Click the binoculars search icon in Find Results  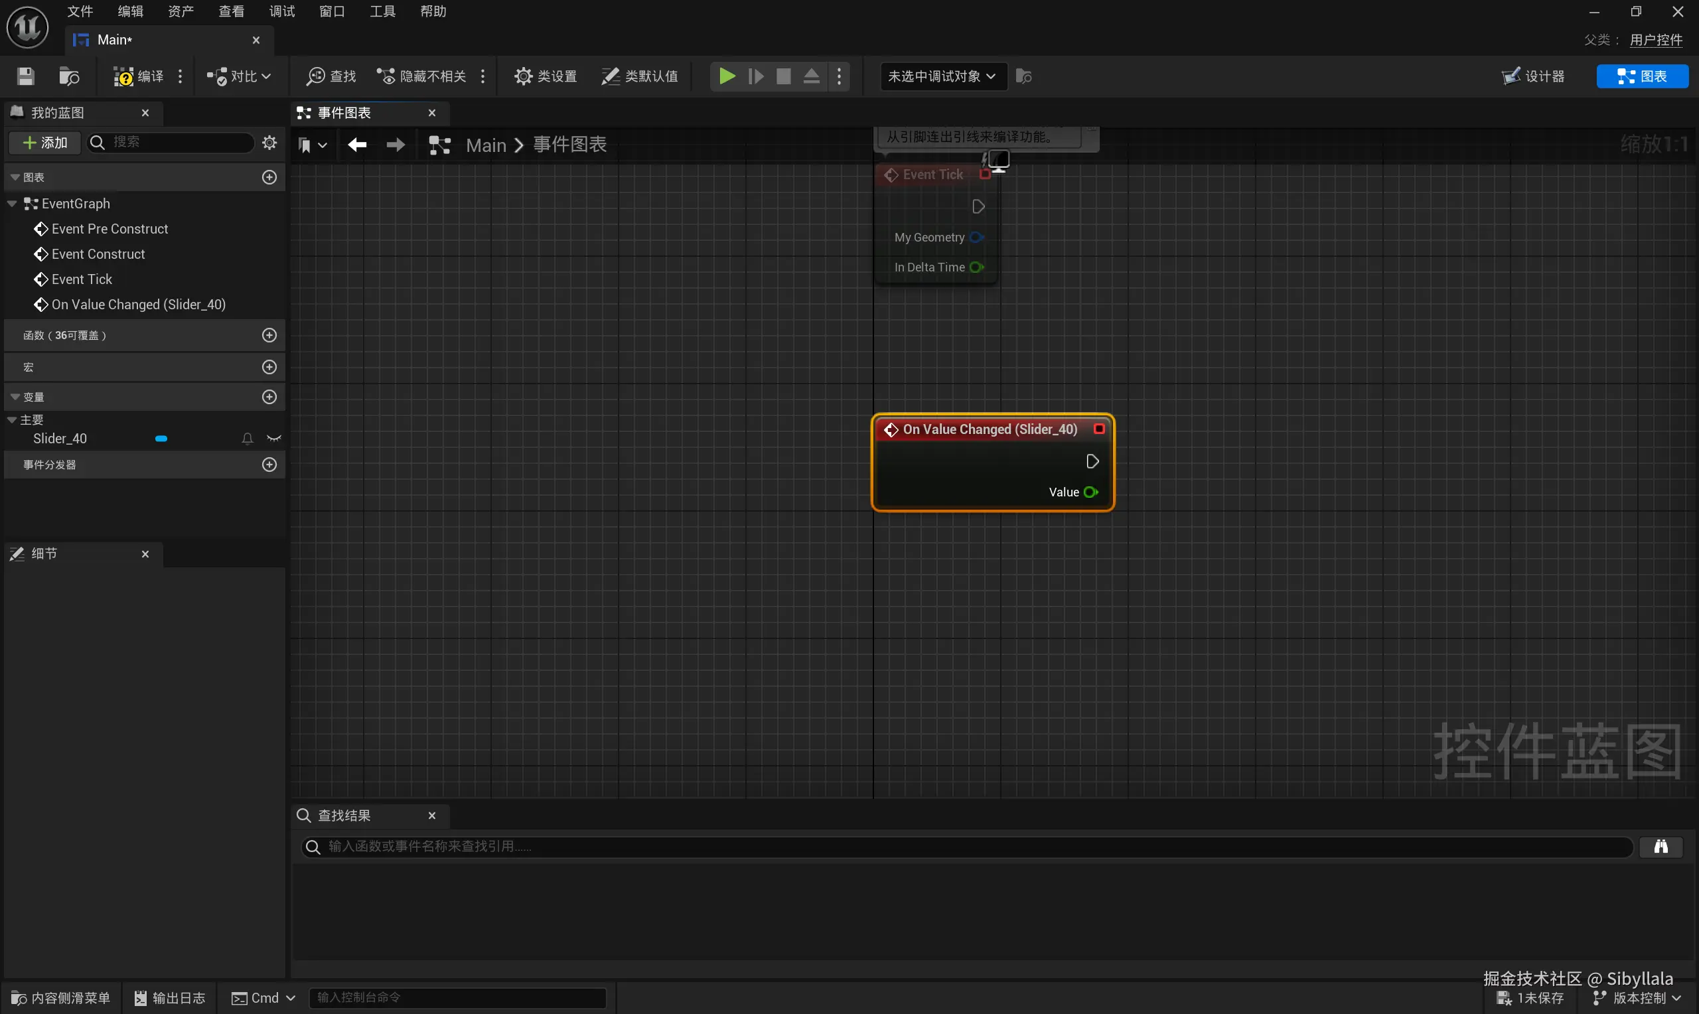pyautogui.click(x=1660, y=847)
